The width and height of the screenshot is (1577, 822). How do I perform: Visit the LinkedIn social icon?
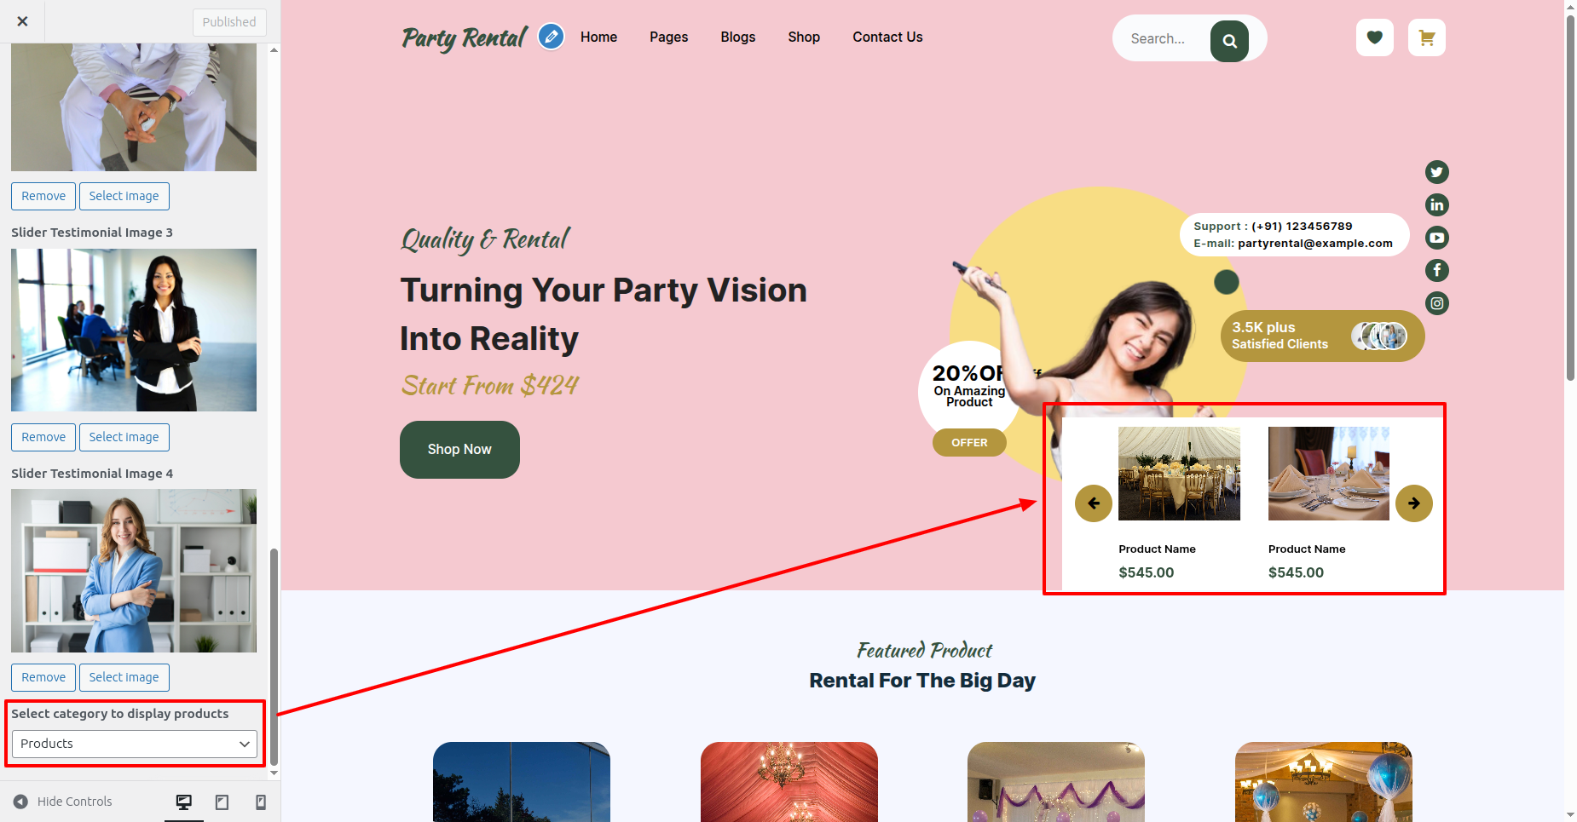tap(1437, 204)
